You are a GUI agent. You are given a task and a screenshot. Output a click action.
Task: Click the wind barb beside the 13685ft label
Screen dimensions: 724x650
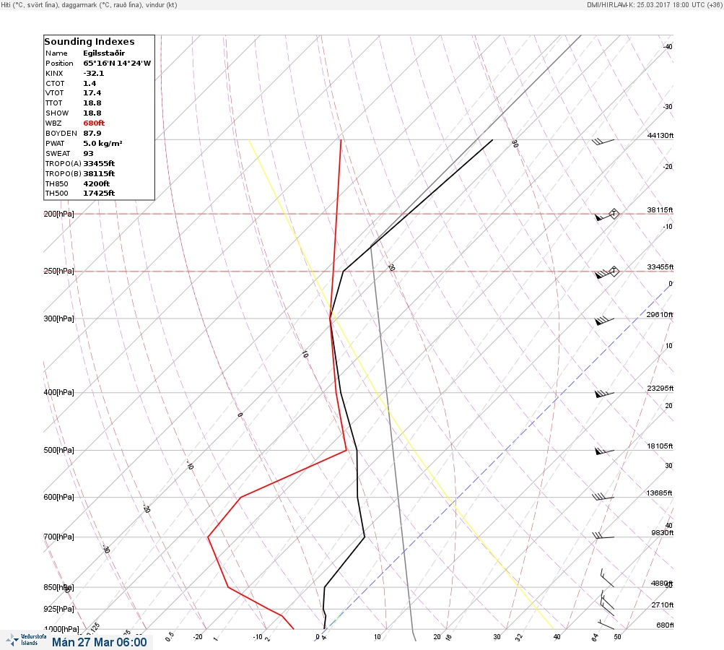(603, 497)
